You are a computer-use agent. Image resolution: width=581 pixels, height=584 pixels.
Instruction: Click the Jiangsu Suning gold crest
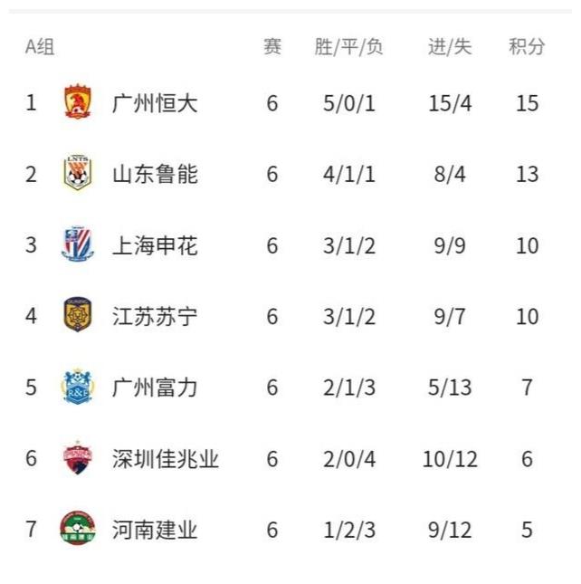point(78,315)
